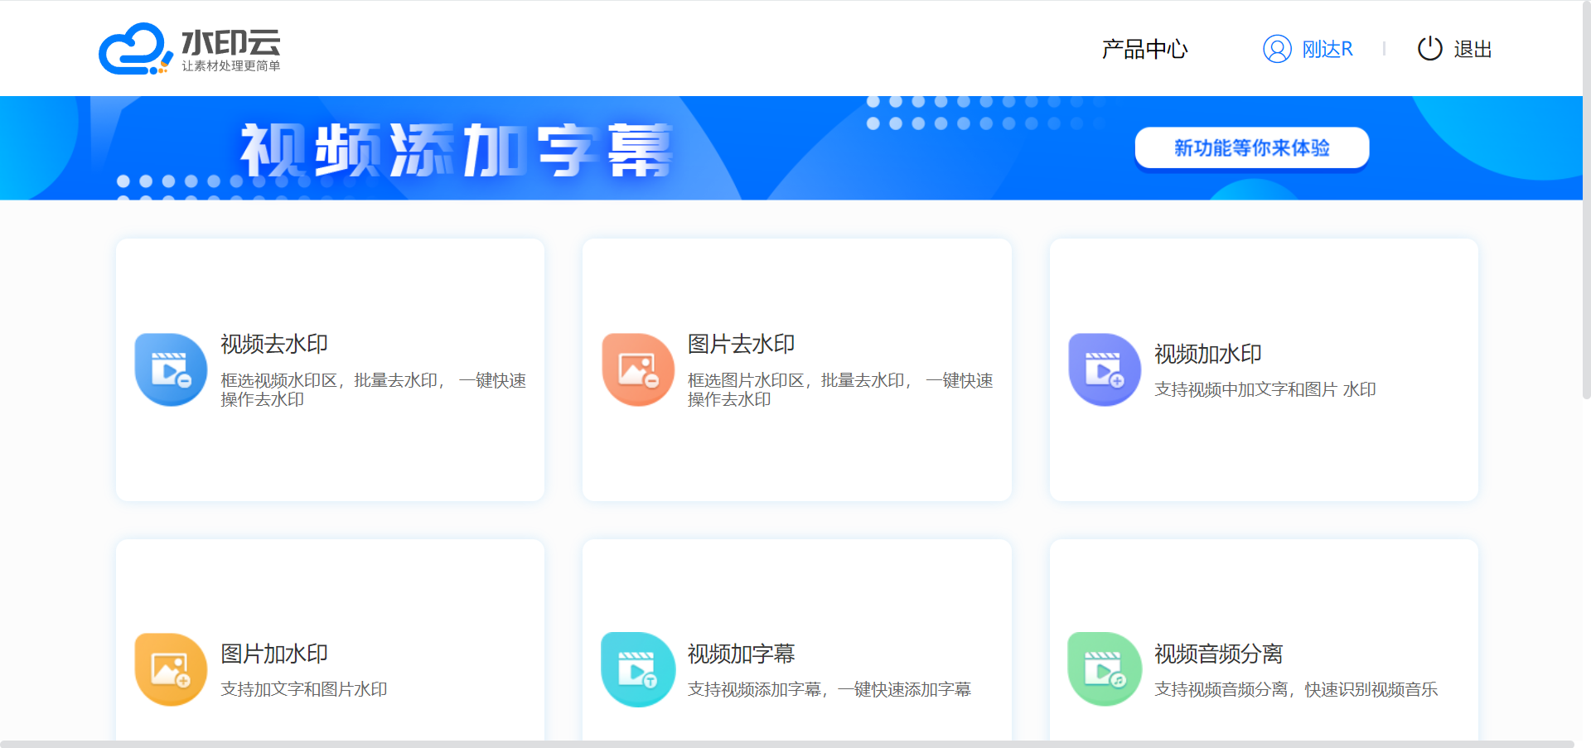Click the user avatar icon beside 刚达R
This screenshot has height=748, width=1591.
coord(1277,49)
